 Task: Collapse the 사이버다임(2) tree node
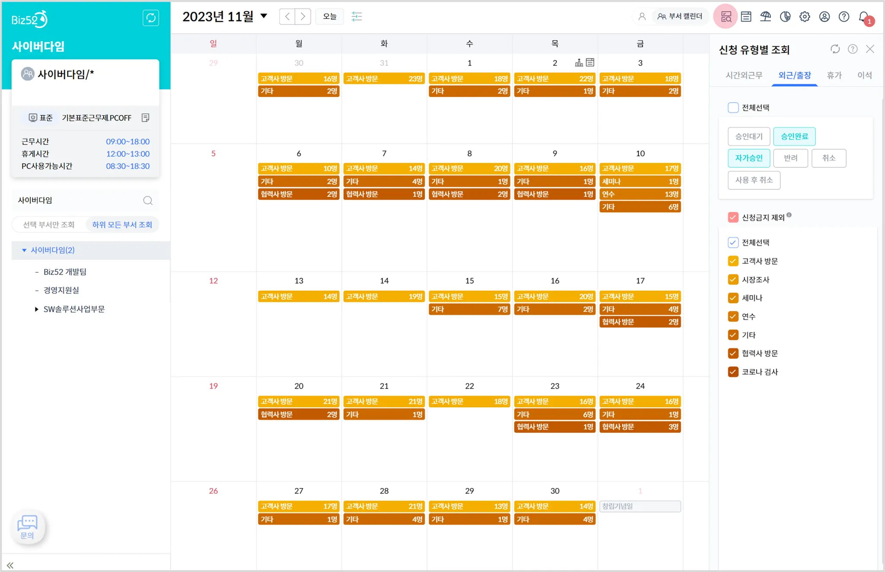[x=24, y=250]
